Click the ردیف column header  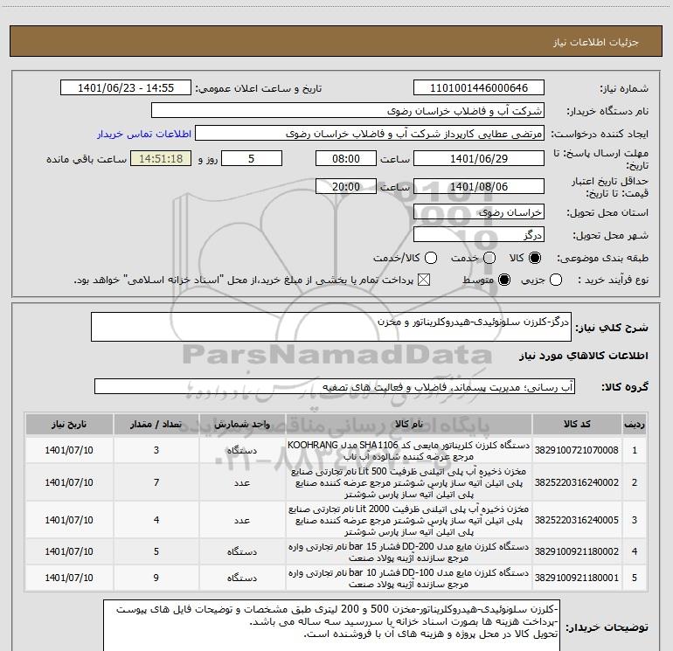635,424
